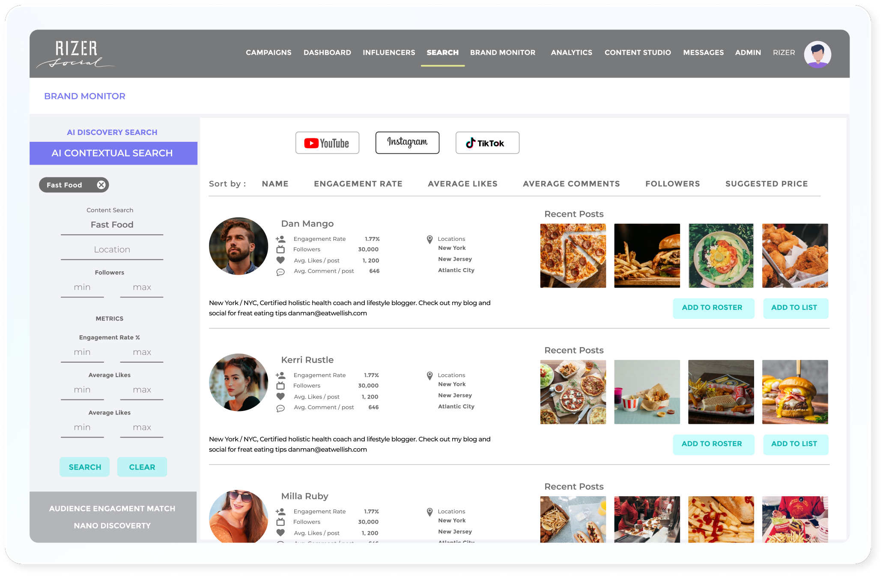Remove the Fast Food search tag

101,185
